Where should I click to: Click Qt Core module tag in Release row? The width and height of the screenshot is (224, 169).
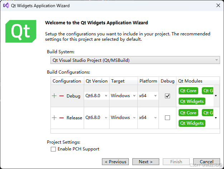[188, 113]
